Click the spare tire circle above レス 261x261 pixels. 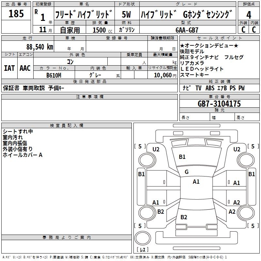pyautogui.click(x=143, y=238)
